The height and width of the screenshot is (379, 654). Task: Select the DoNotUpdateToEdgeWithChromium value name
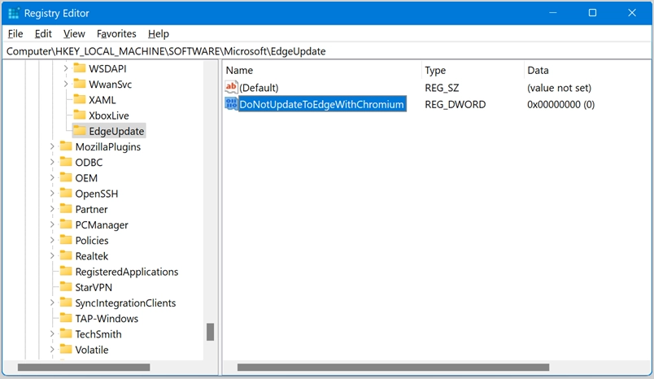[x=321, y=104]
